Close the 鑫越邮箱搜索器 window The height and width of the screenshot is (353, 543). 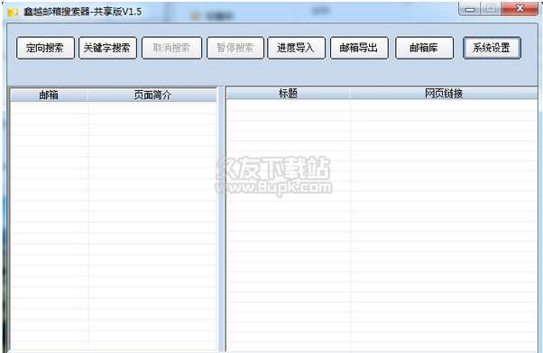[x=520, y=9]
